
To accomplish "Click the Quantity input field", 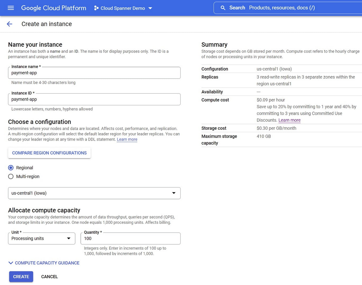I will [x=131, y=238].
